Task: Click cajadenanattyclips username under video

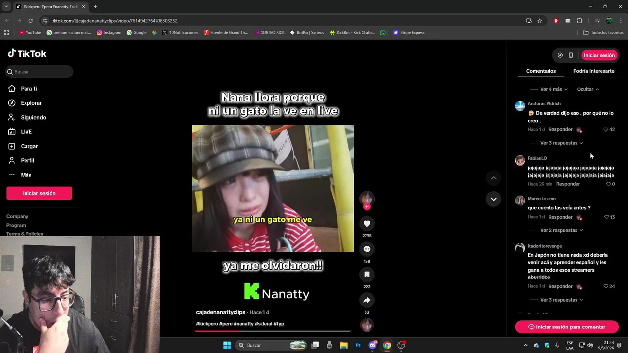Action: click(x=220, y=312)
